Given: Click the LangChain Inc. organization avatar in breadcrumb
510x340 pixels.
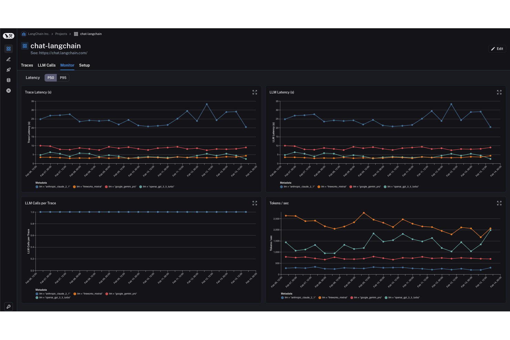Looking at the screenshot, I should (24, 34).
